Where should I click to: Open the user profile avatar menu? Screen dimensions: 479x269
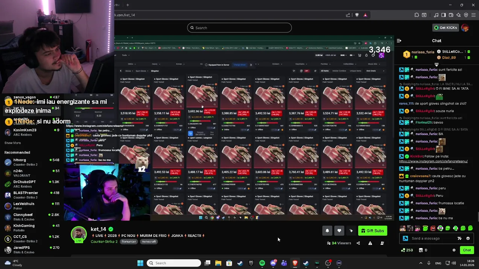[x=465, y=28]
